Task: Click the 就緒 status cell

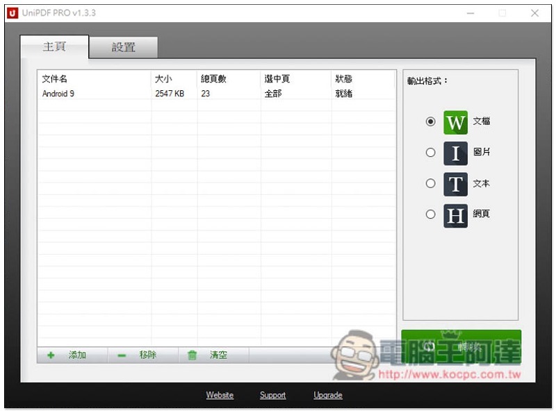Action: point(343,94)
